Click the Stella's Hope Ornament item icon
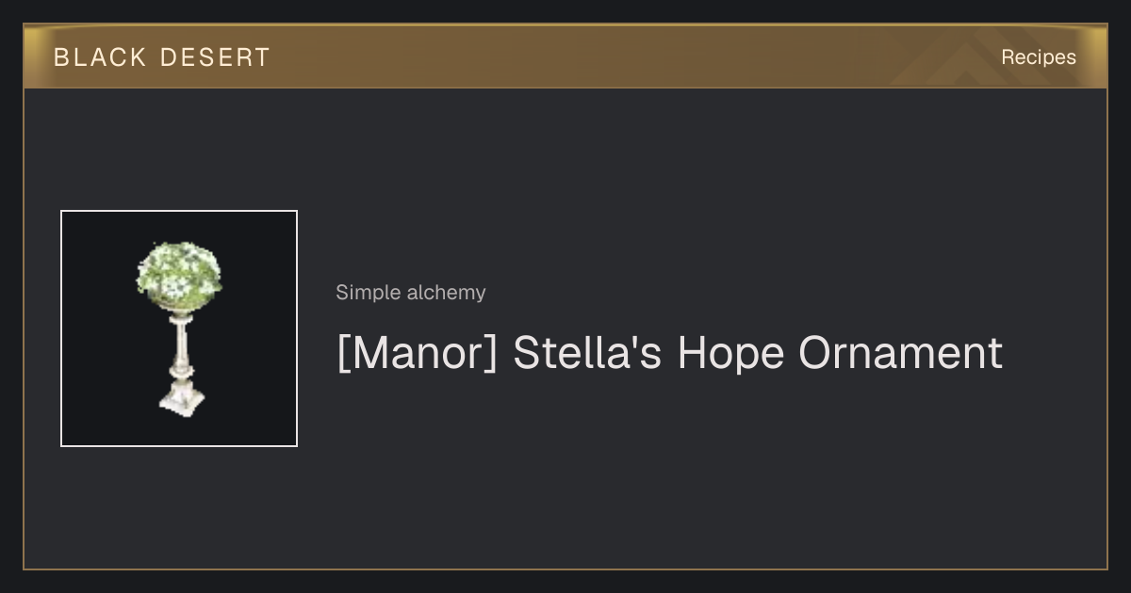Screen dimensions: 1131x593 (x=179, y=329)
